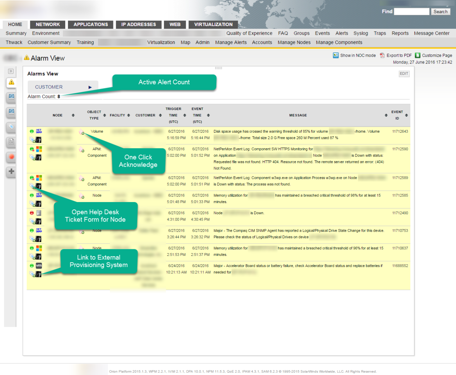Expand the CUSTOMER group arrow
The width and height of the screenshot is (456, 375).
[90, 87]
